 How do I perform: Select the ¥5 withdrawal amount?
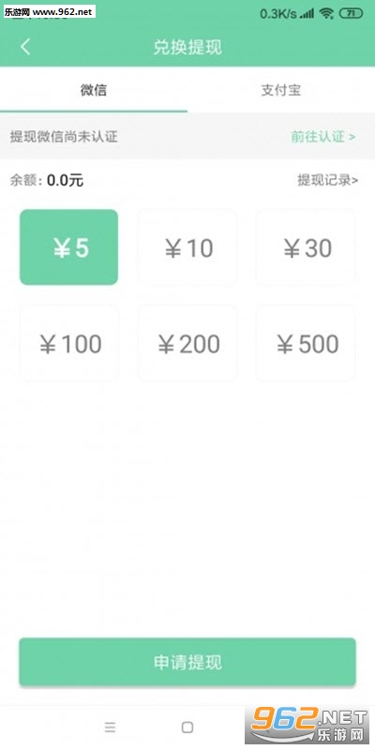point(68,247)
